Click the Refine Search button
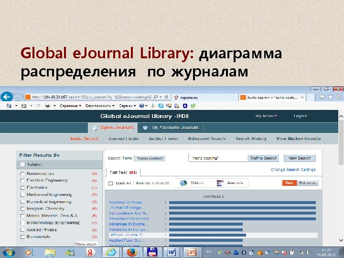 (263, 158)
